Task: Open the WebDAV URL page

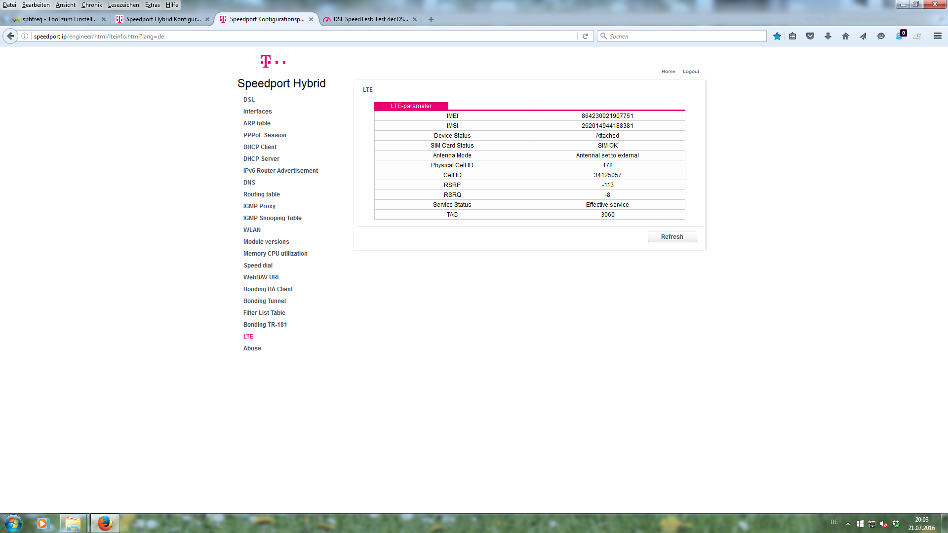Action: pos(262,277)
